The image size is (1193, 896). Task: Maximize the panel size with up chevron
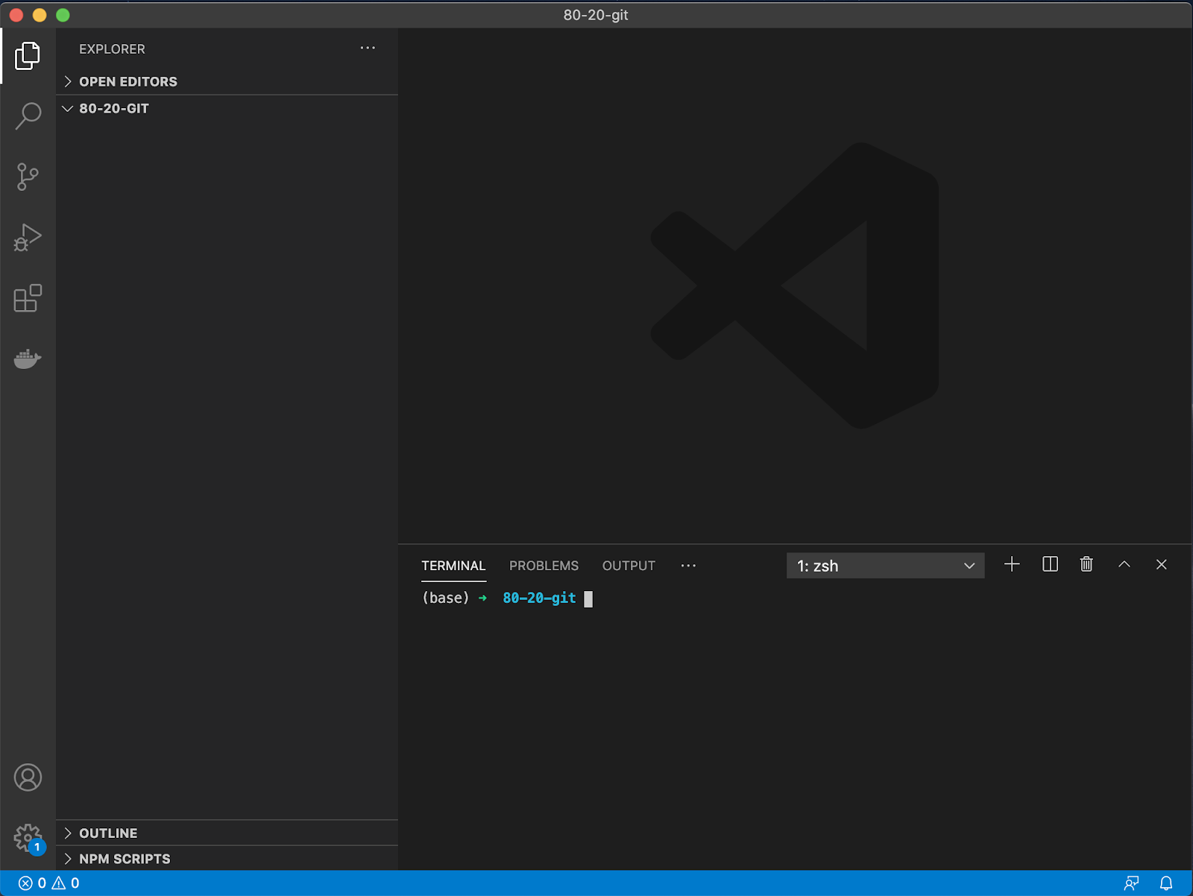[1124, 564]
